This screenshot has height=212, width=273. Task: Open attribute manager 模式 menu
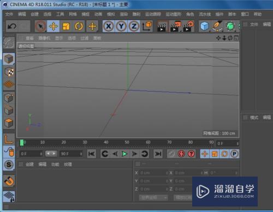click(x=254, y=118)
